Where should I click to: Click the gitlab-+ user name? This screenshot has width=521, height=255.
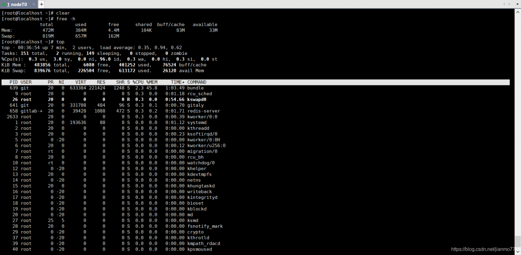31,111
